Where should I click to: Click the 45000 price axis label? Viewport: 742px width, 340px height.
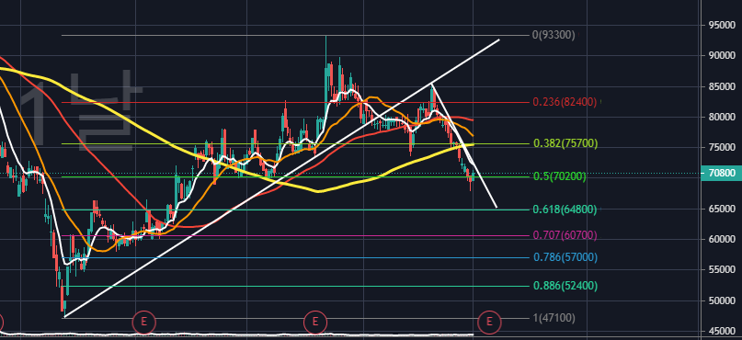click(722, 332)
